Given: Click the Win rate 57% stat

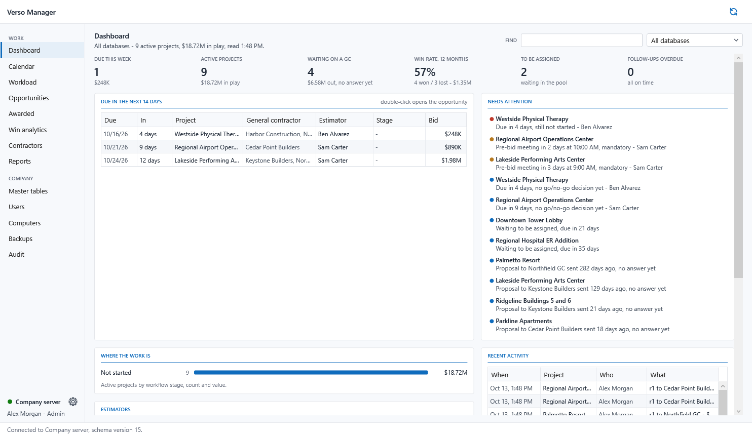Looking at the screenshot, I should [442, 71].
